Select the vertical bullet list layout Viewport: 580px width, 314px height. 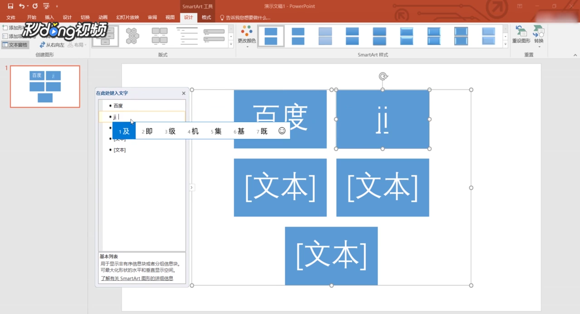pos(214,36)
